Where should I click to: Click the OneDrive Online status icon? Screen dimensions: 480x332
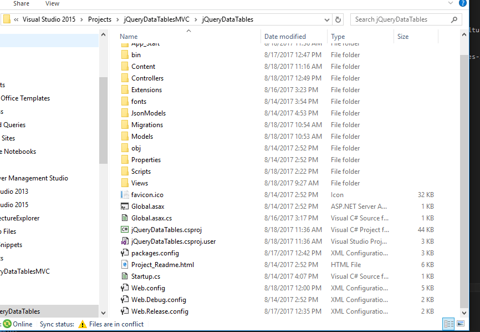pos(7,323)
